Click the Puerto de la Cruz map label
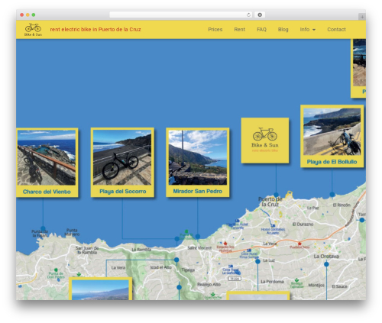 (270, 202)
